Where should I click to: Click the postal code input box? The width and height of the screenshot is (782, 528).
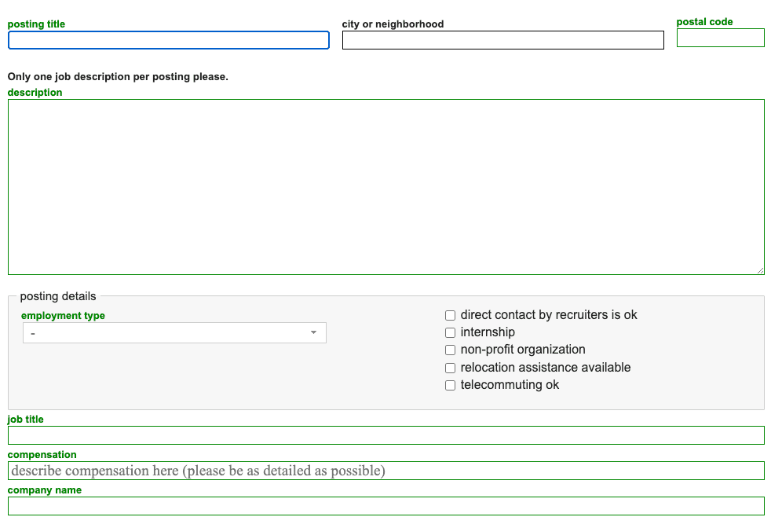tap(720, 37)
